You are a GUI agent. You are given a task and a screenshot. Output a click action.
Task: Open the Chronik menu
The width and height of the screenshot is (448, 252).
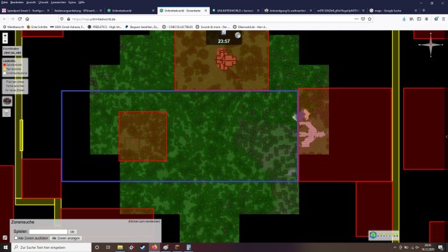pos(43,3)
